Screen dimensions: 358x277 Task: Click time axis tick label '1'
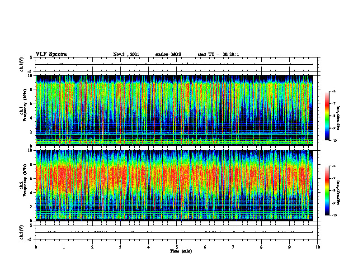[x=64, y=247]
